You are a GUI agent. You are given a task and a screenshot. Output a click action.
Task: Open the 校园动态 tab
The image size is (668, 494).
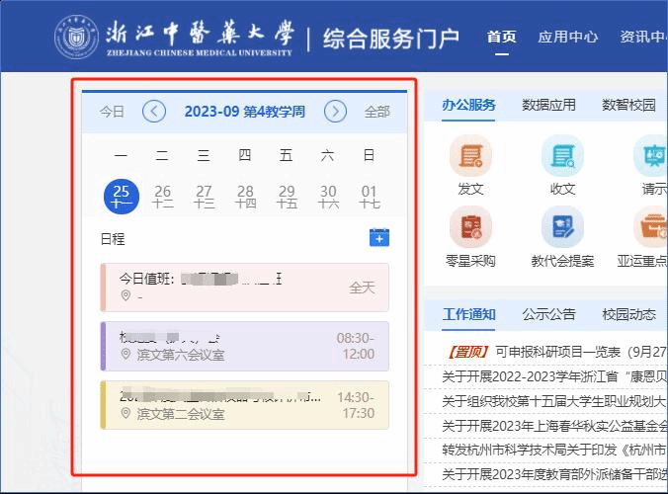628,314
